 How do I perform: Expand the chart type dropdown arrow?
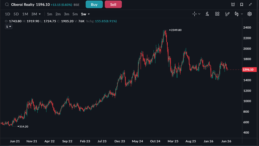pyautogui.click(x=242, y=14)
